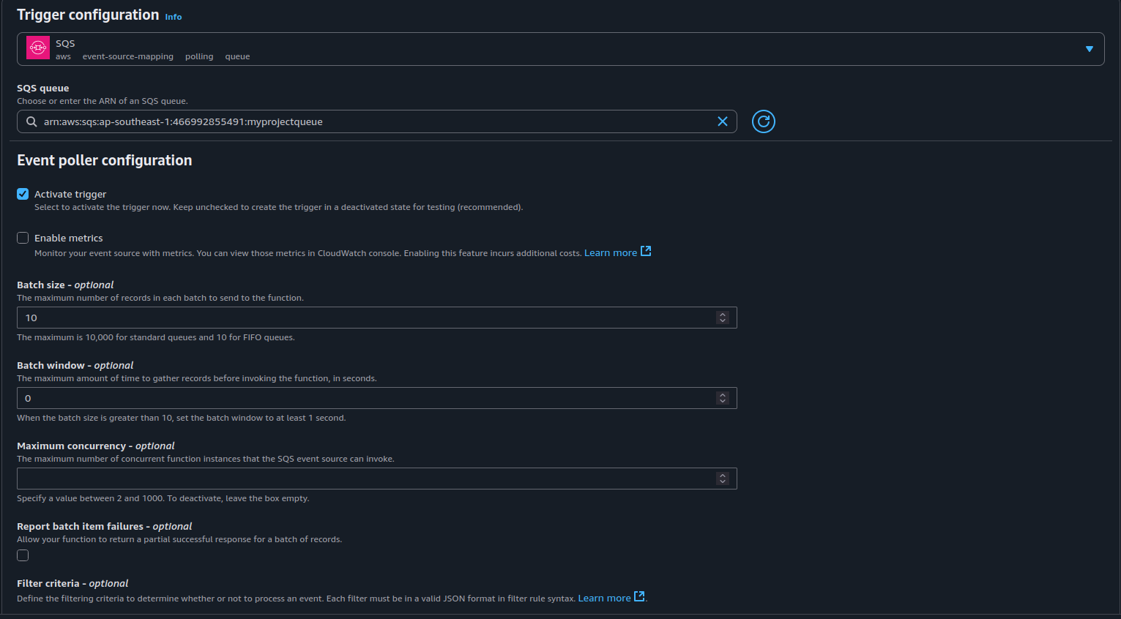This screenshot has width=1121, height=619.
Task: Click the Batch size stepper arrows
Action: [x=723, y=318]
